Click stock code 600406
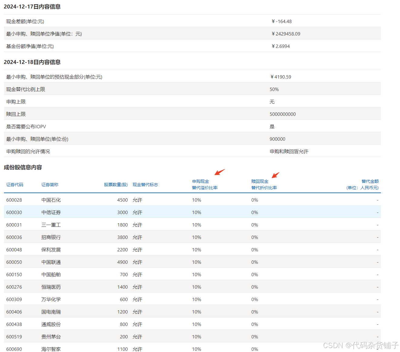The image size is (400, 352). point(14,312)
